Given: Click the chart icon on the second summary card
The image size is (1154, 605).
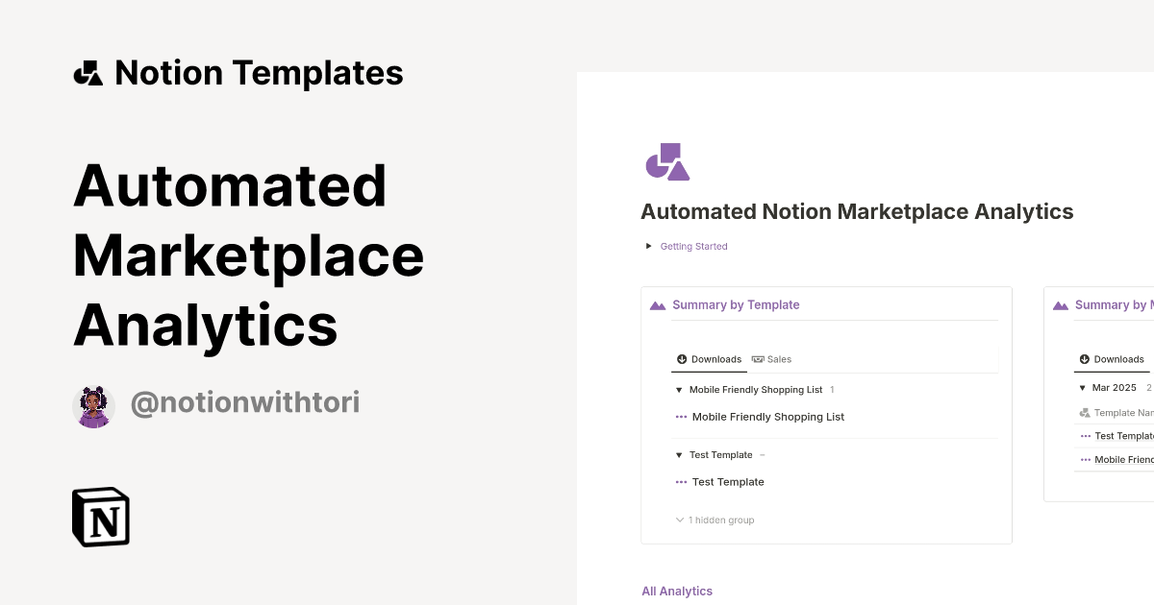Looking at the screenshot, I should click(x=1060, y=304).
